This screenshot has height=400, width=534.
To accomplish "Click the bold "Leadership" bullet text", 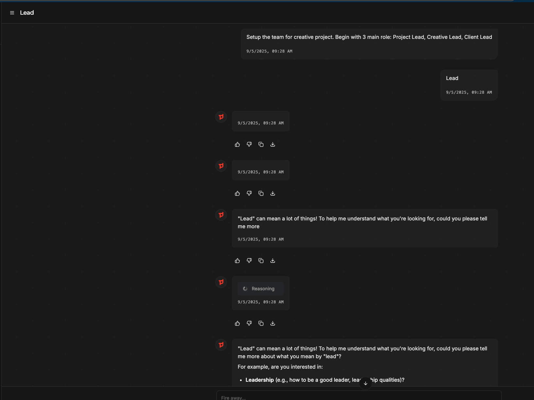I will point(260,380).
